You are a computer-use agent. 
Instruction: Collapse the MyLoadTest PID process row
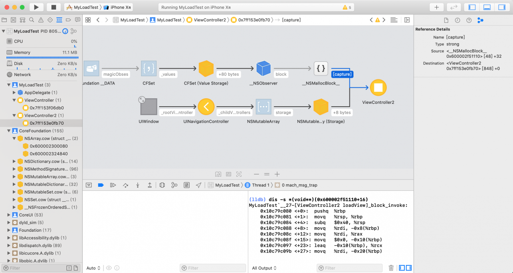click(4, 31)
